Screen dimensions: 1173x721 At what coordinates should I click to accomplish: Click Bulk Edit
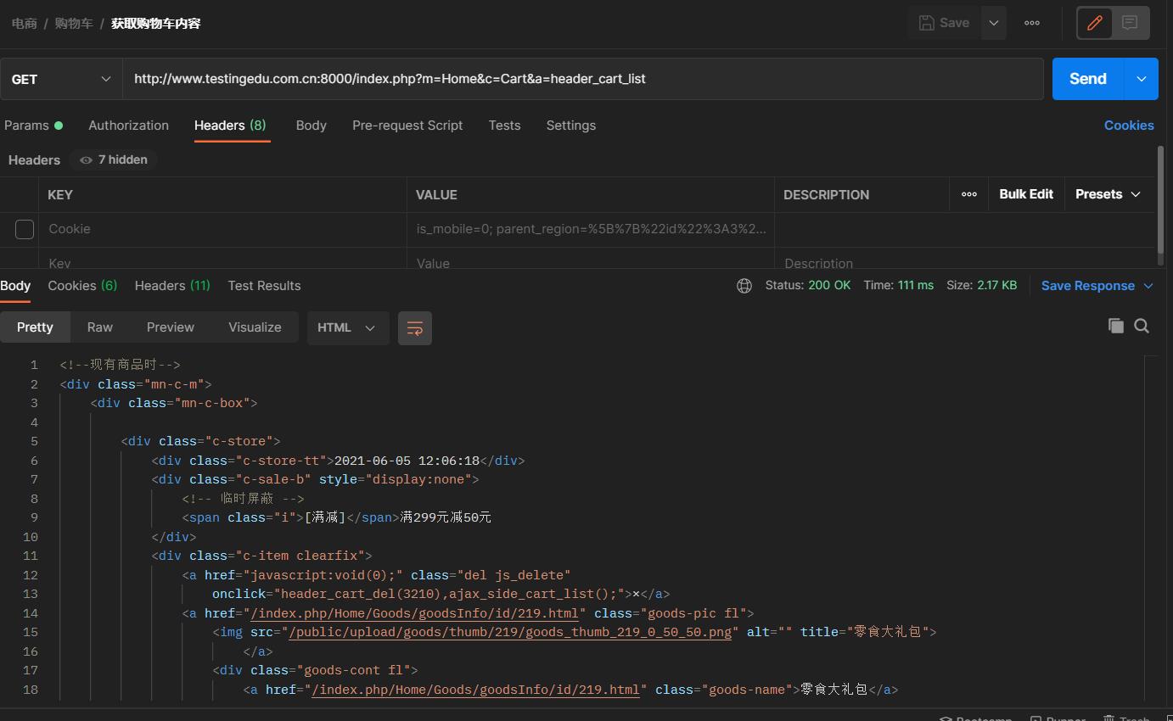click(x=1026, y=194)
